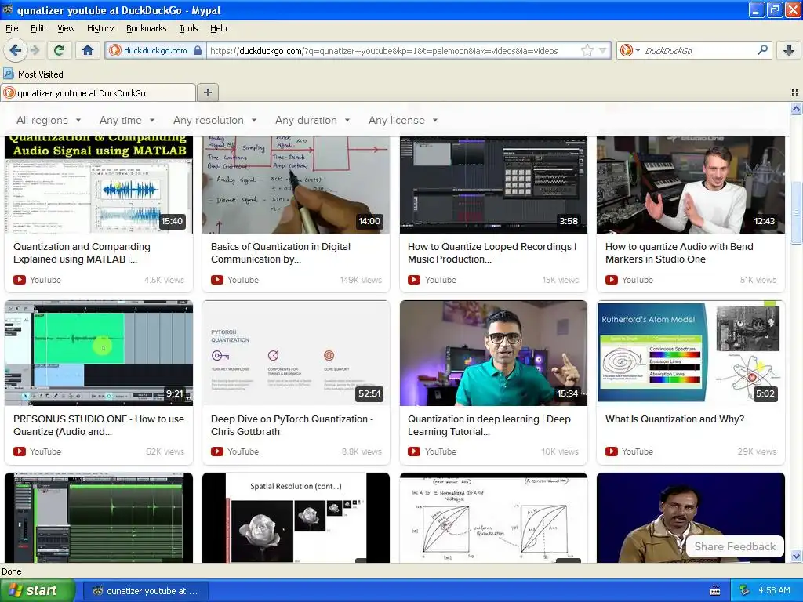803x602 pixels.
Task: Click the page scrollbar down arrow
Action: (x=796, y=557)
